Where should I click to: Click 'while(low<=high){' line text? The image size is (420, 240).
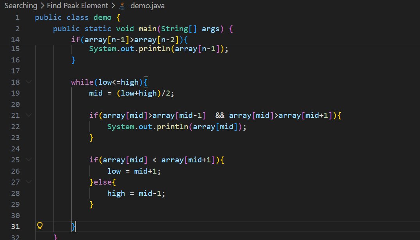(x=110, y=82)
